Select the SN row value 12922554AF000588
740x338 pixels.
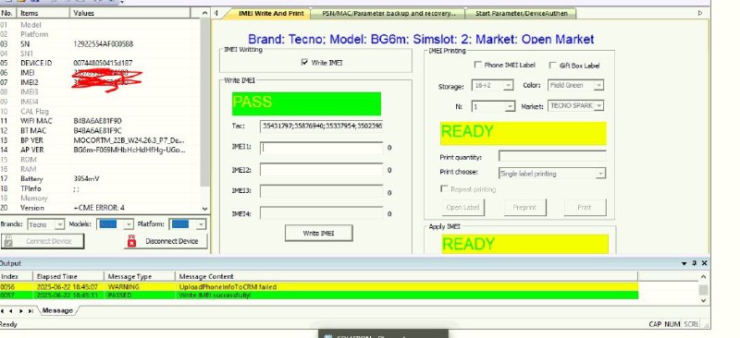click(x=104, y=43)
